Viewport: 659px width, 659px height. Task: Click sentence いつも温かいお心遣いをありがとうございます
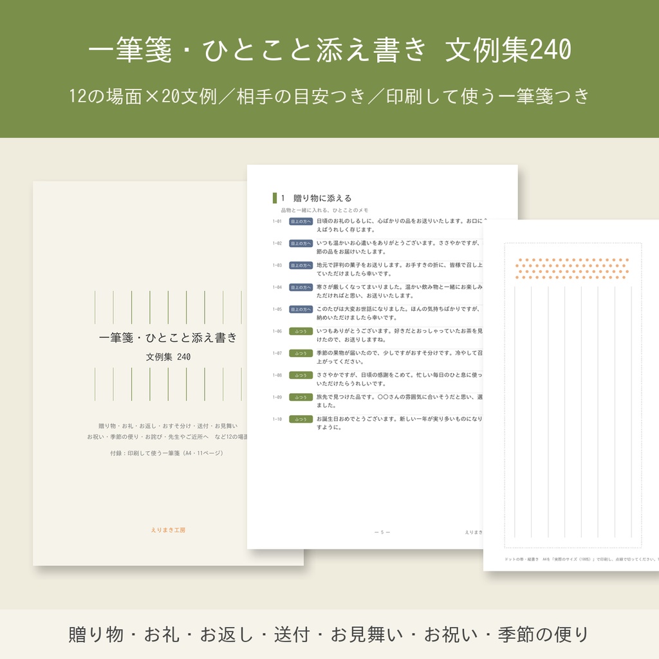pos(400,247)
